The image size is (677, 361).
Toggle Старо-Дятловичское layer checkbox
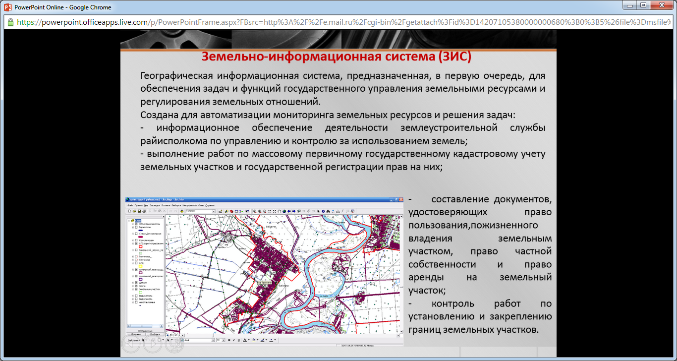point(136,234)
